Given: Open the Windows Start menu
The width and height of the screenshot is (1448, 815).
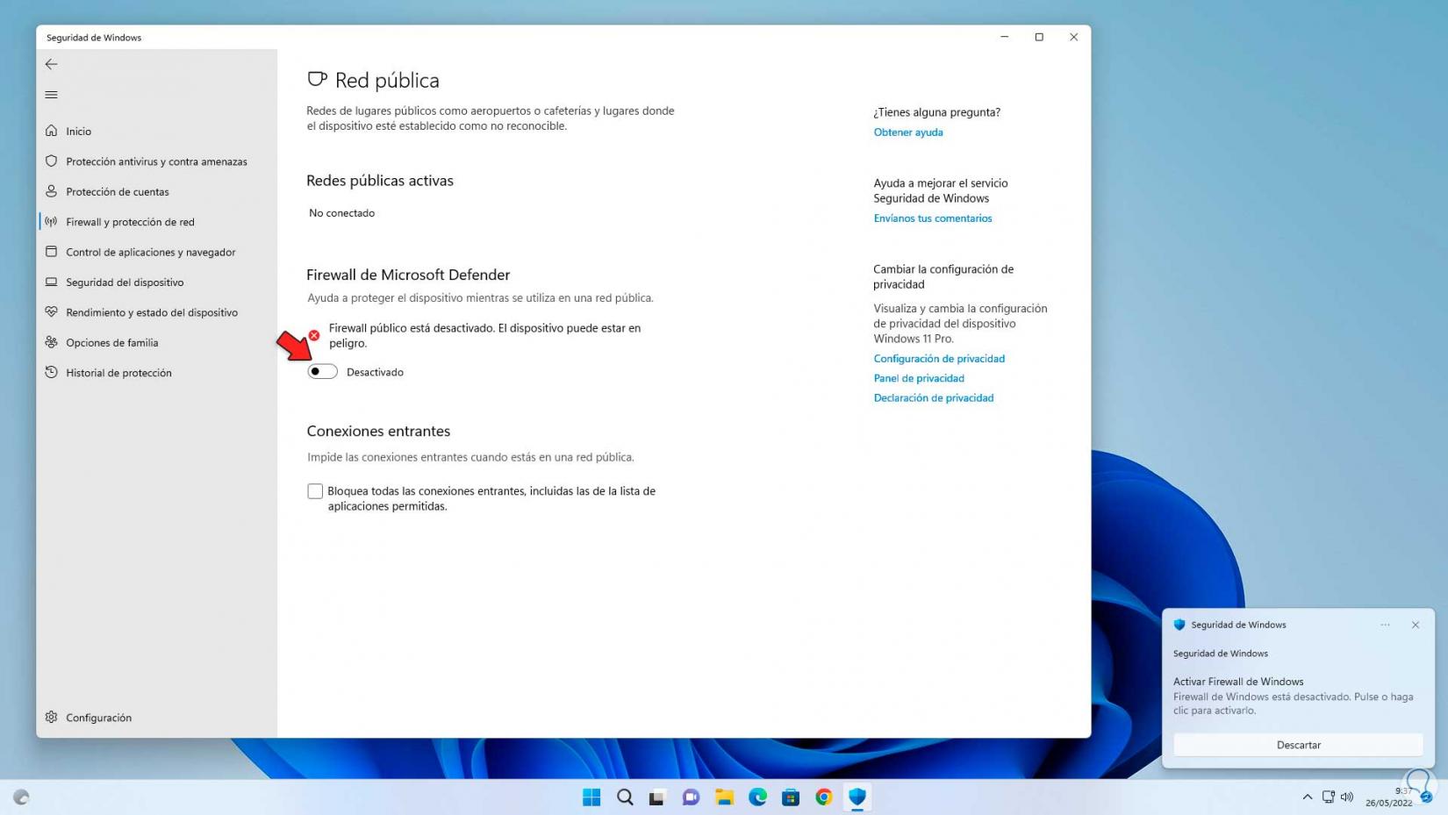Looking at the screenshot, I should (x=591, y=797).
